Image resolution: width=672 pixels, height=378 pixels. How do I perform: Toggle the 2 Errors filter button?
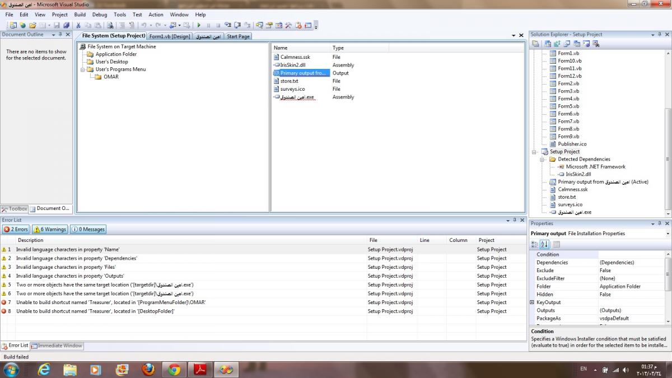[x=16, y=229]
